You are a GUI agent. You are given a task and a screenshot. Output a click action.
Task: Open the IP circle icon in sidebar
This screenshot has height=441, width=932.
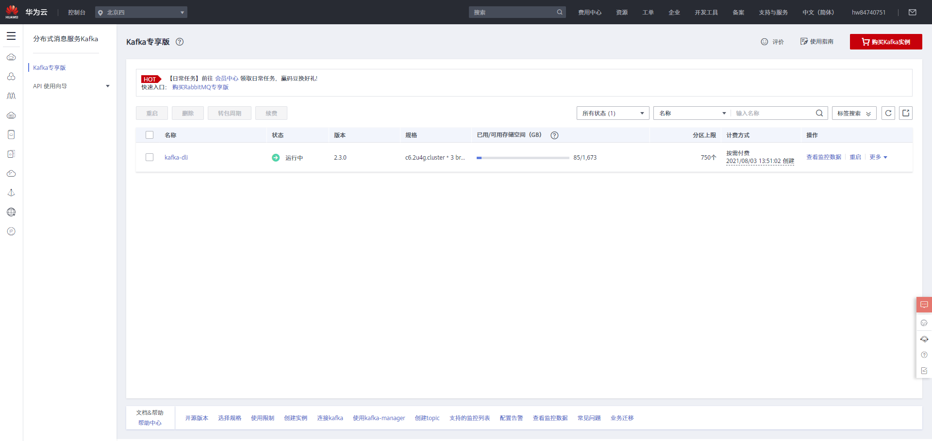11,231
